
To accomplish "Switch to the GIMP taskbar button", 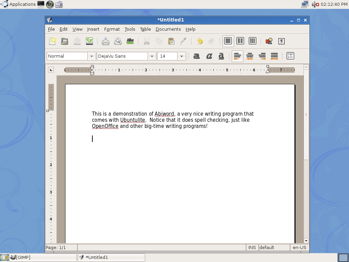I will [x=43, y=257].
